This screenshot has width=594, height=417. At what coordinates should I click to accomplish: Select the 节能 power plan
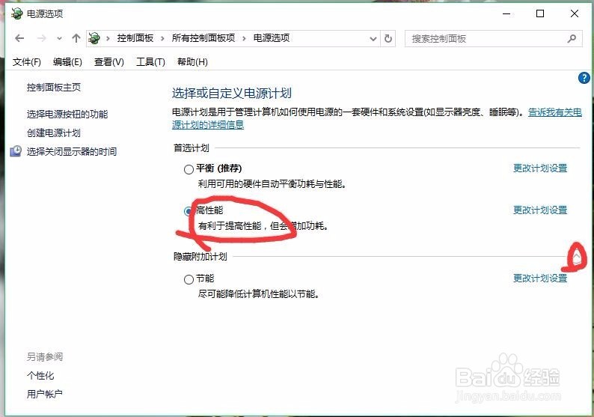pyautogui.click(x=189, y=280)
